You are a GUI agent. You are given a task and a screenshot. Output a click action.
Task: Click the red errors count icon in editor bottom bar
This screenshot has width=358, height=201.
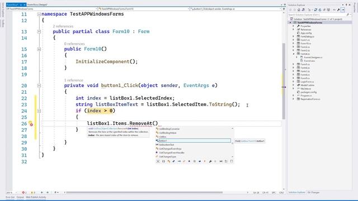tap(23, 193)
